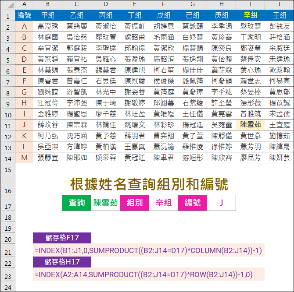Select cell containing 黃珍華
294x292 pixels.
pyautogui.click(x=222, y=37)
